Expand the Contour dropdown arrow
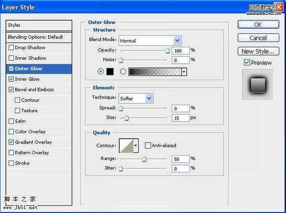The image size is (286, 213). tap(136, 145)
